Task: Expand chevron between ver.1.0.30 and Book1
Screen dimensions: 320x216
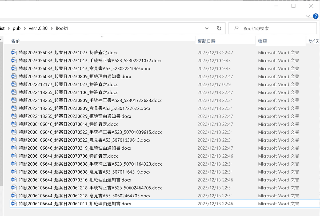Action: point(51,28)
